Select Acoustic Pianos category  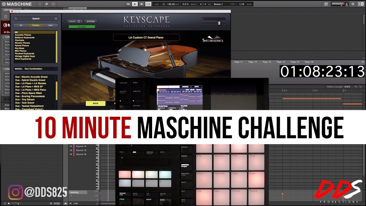pyautogui.click(x=23, y=35)
